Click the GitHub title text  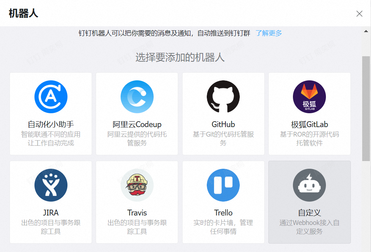pyautogui.click(x=223, y=124)
